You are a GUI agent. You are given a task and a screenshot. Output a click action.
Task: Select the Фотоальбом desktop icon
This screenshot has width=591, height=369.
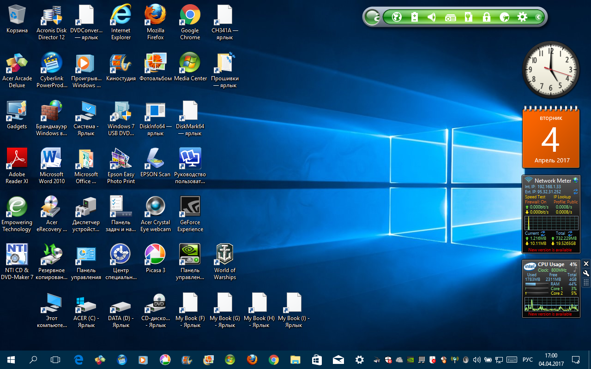coord(156,67)
